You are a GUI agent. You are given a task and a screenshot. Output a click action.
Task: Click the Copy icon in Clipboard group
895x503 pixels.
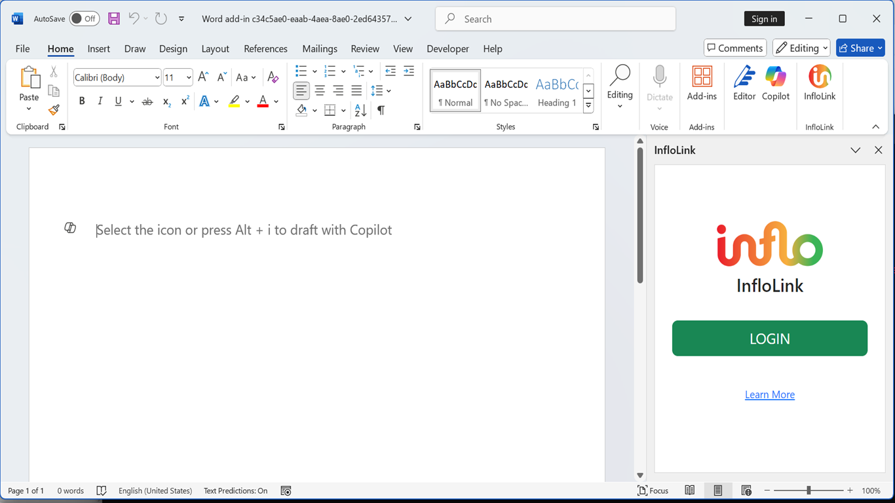(54, 91)
